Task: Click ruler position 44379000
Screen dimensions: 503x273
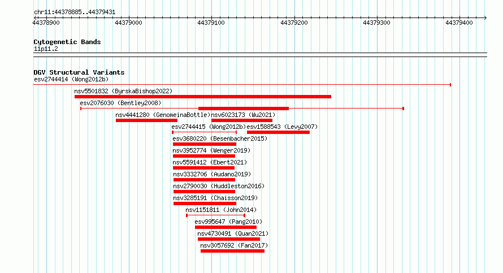Action: pos(129,23)
